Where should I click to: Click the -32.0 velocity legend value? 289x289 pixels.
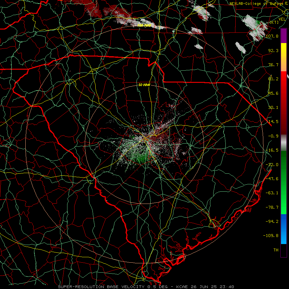click(272, 165)
